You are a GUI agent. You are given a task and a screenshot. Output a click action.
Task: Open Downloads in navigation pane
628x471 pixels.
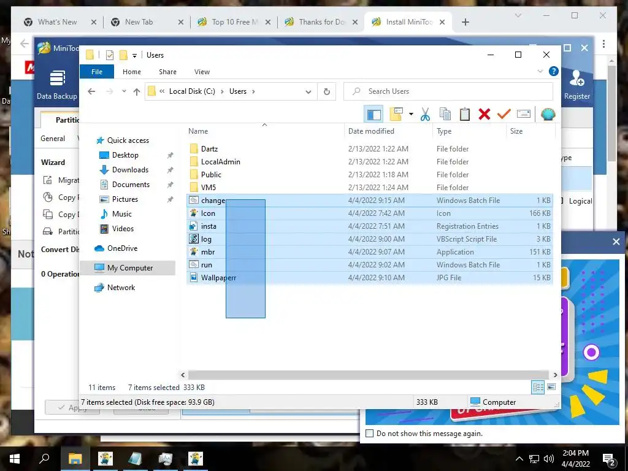click(130, 170)
